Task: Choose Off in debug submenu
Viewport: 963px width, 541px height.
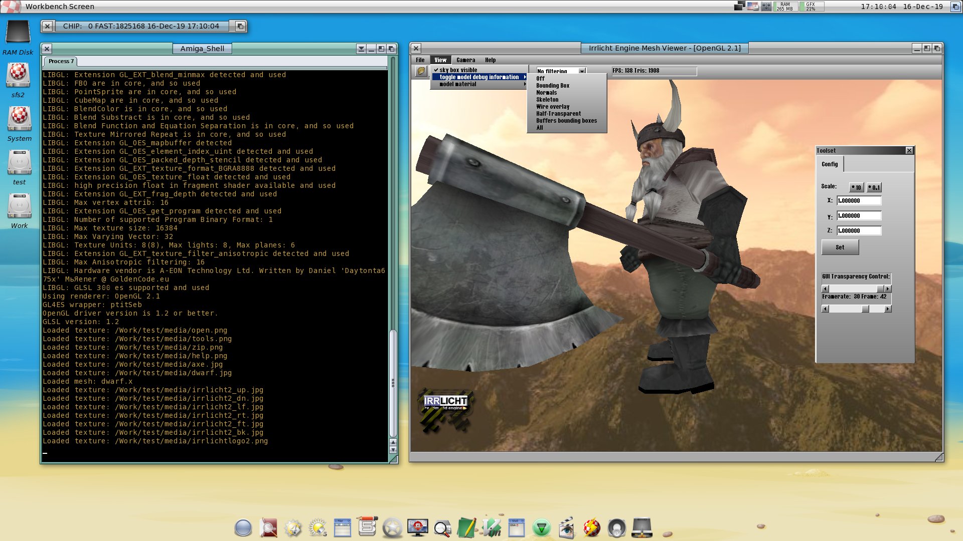Action: tap(567, 79)
